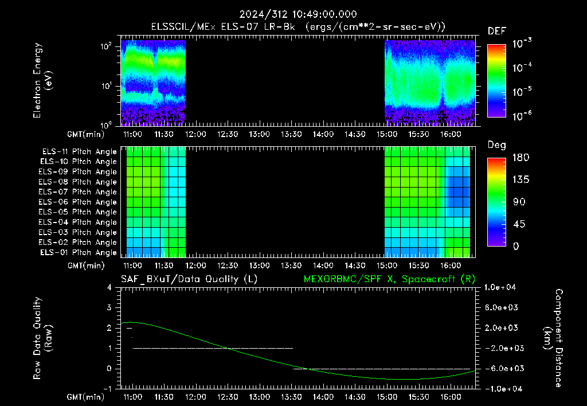The width and height of the screenshot is (587, 406).
Task: Click the Component Distance (km) axis label
Action: tap(553, 338)
